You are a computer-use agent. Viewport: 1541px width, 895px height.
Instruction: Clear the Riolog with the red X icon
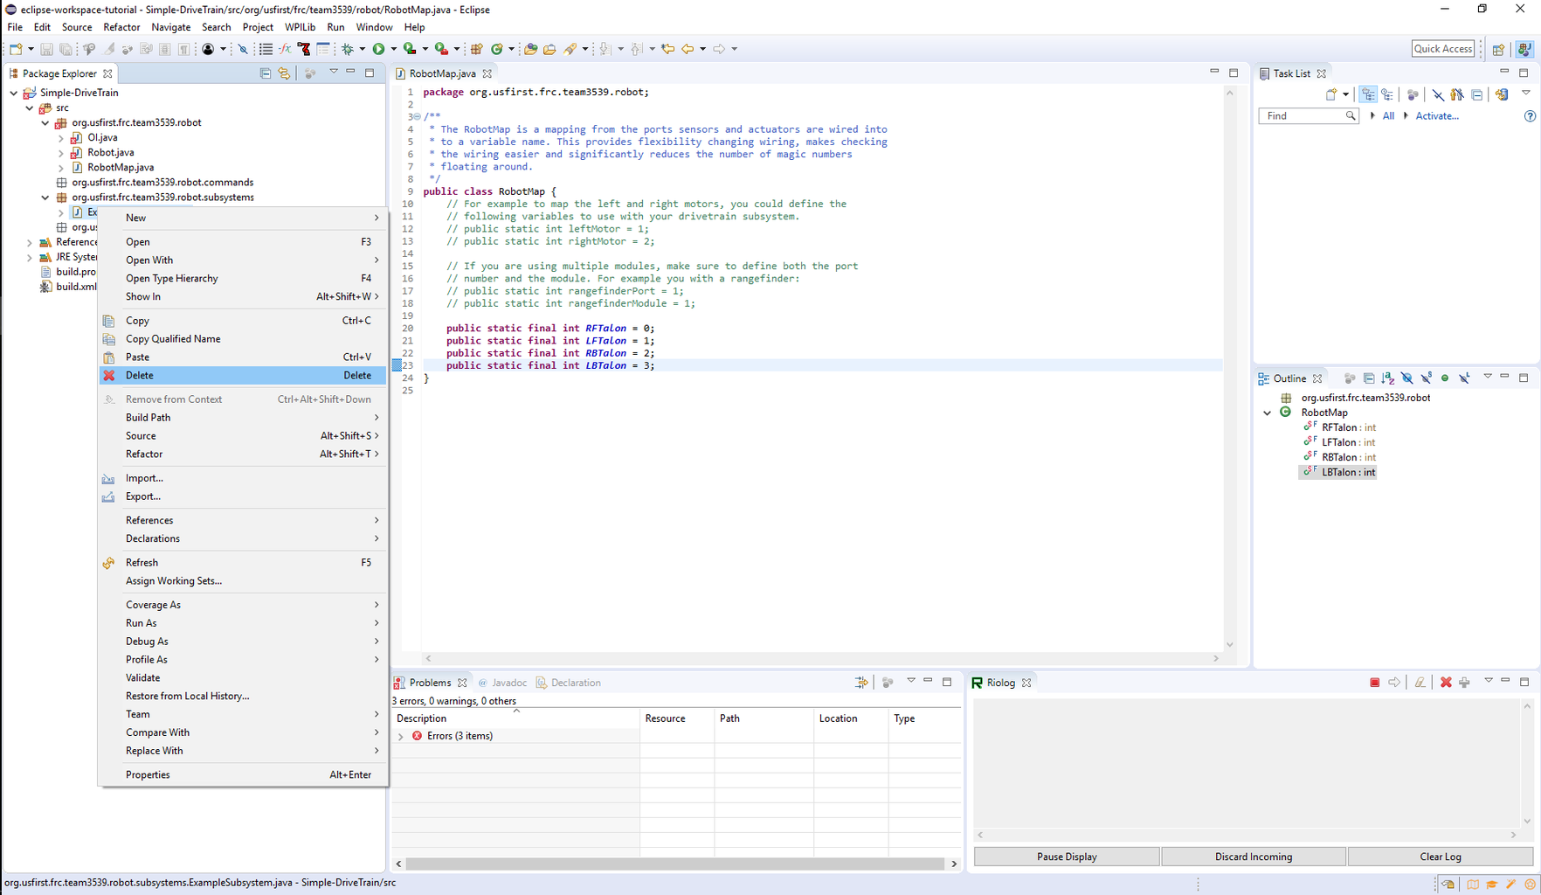(1445, 682)
